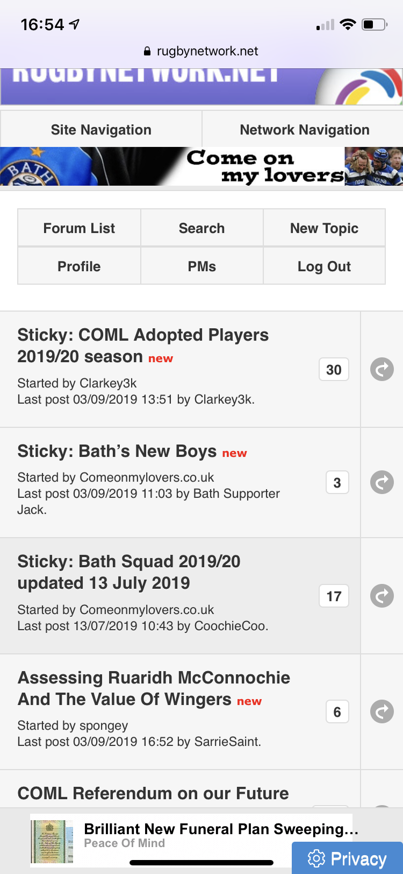
Task: Open the Forum List tab
Action: click(79, 228)
